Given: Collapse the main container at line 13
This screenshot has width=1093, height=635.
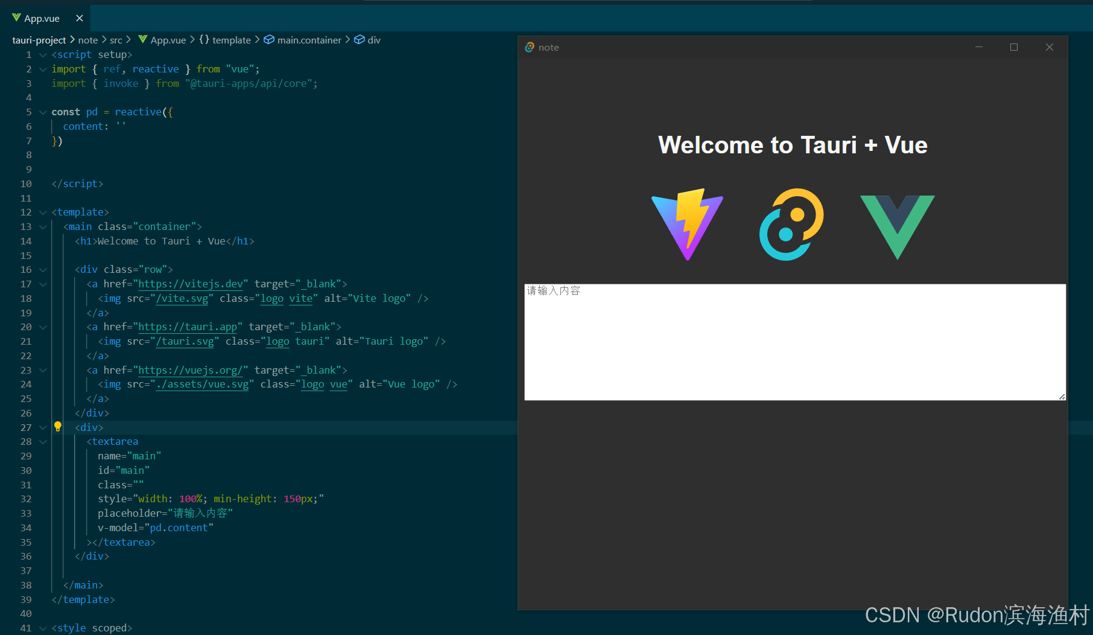Looking at the screenshot, I should pyautogui.click(x=43, y=226).
